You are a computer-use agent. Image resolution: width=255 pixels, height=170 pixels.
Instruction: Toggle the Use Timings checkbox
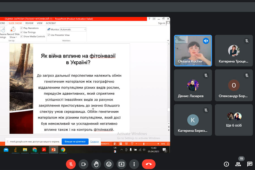tap(22, 32)
